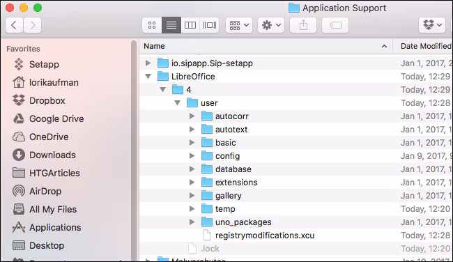Go back with the left arrow button
The height and width of the screenshot is (262, 453).
pos(14,25)
